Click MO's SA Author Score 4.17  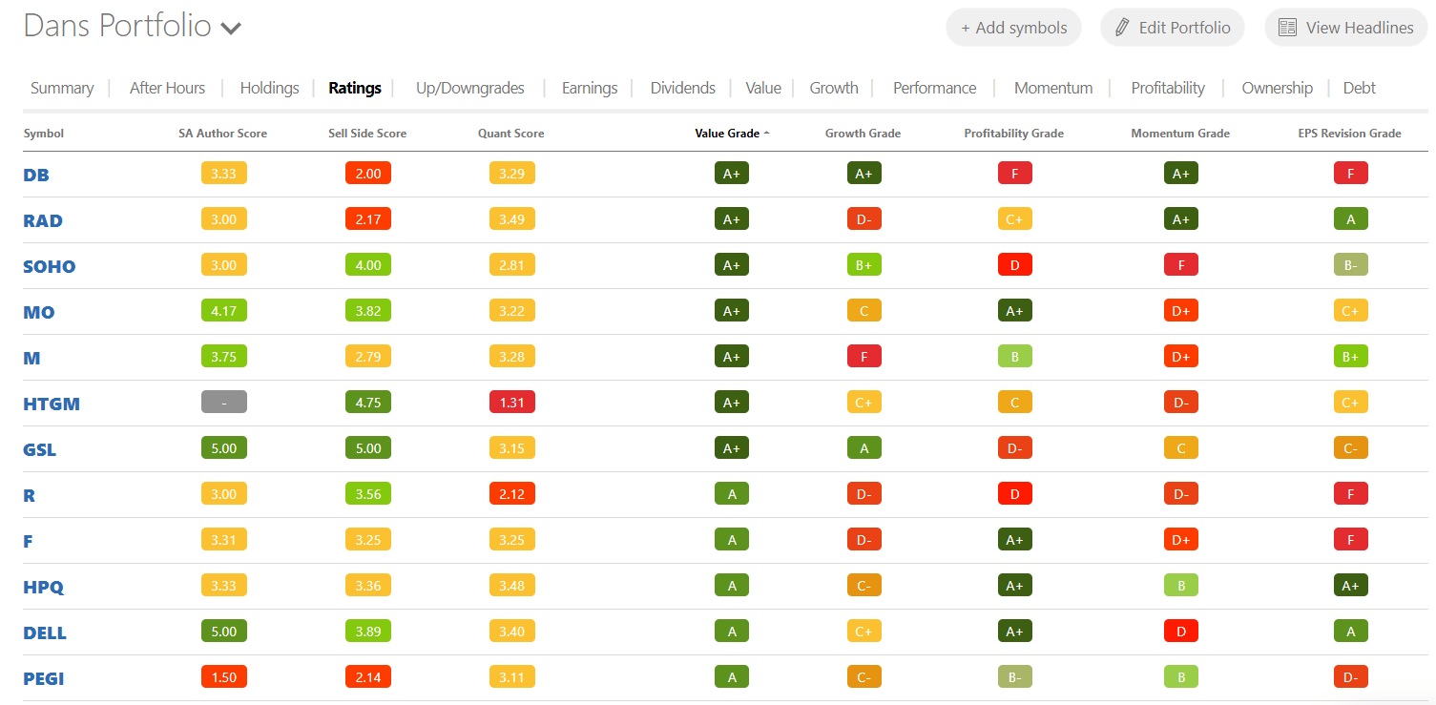pyautogui.click(x=224, y=311)
